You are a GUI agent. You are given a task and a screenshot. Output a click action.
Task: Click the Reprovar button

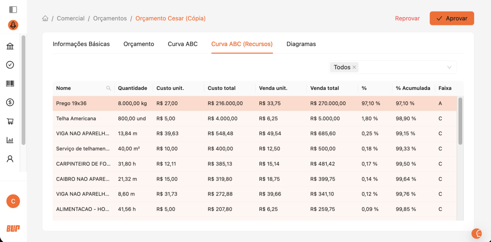pyautogui.click(x=407, y=18)
